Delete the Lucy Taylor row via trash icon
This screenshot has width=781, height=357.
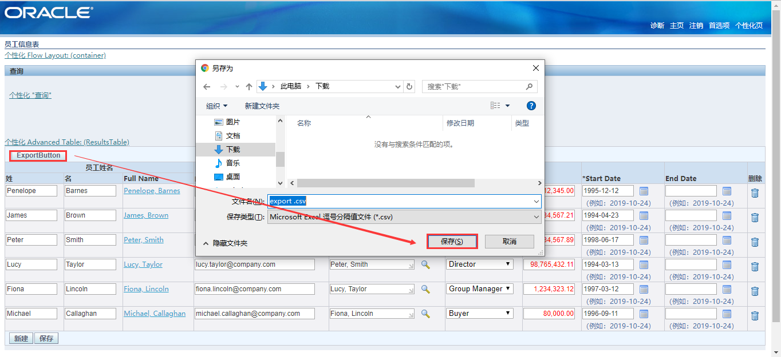755,267
